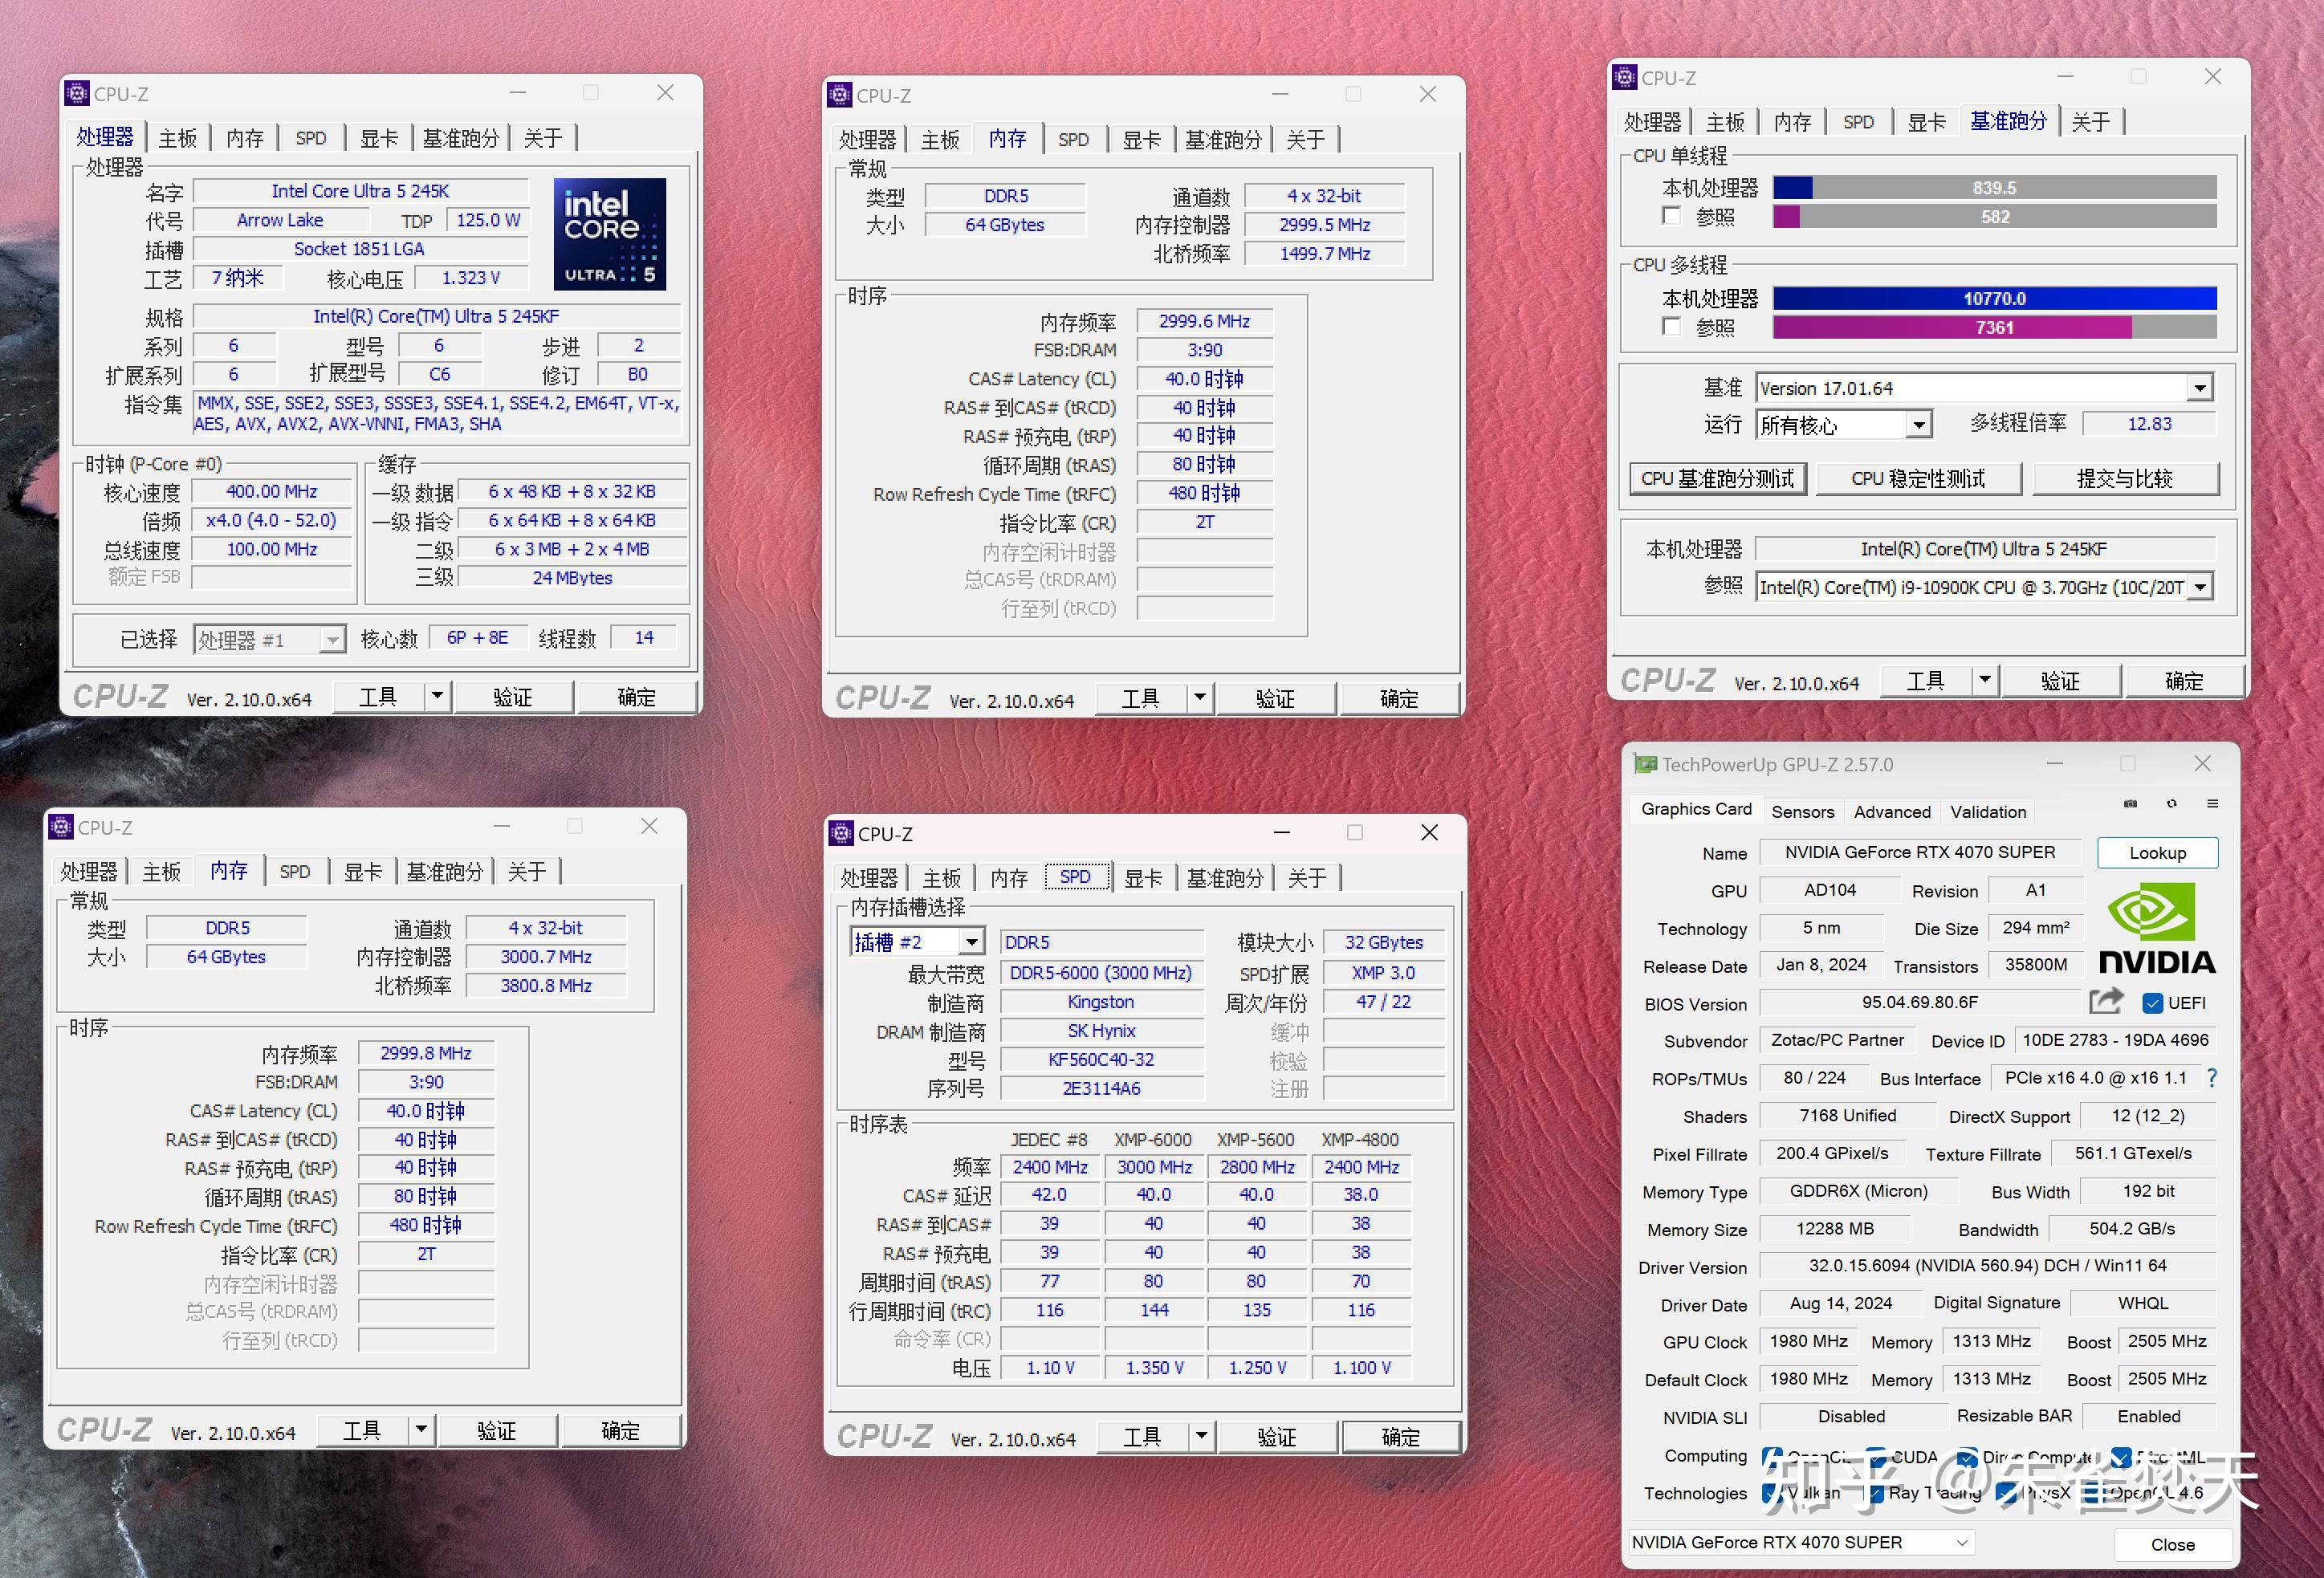Click the CPU-Z title icon in processor window
This screenshot has height=1578, width=2324.
[x=77, y=93]
